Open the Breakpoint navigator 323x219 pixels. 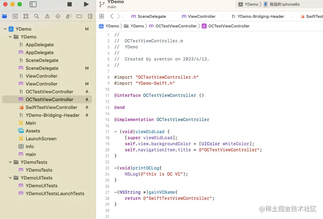[x=79, y=16]
